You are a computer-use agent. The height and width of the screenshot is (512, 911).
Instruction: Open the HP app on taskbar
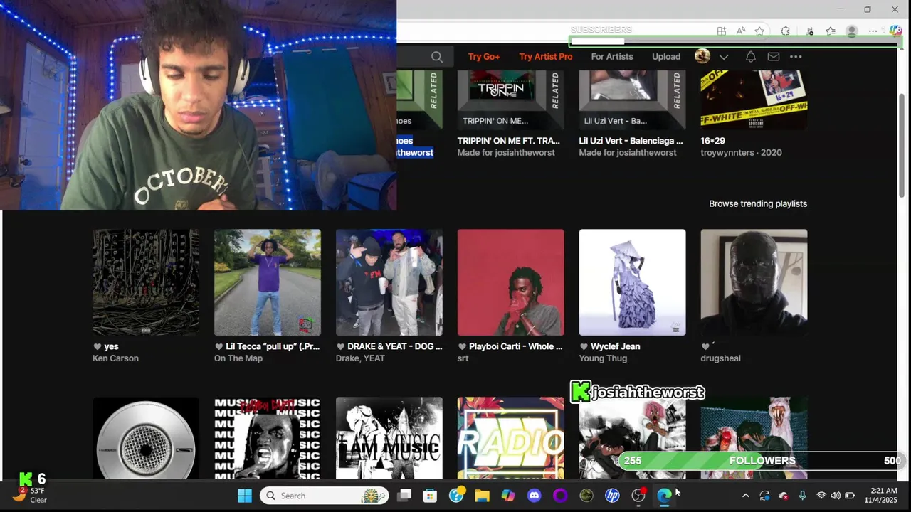click(x=612, y=496)
